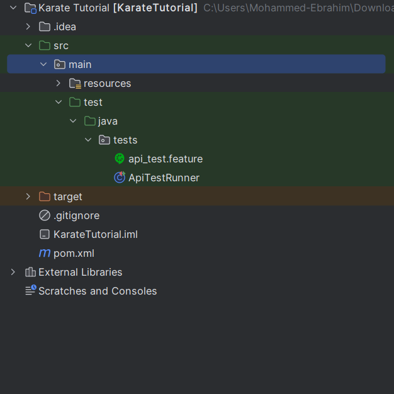Click the green src folder icon

pyautogui.click(x=45, y=45)
